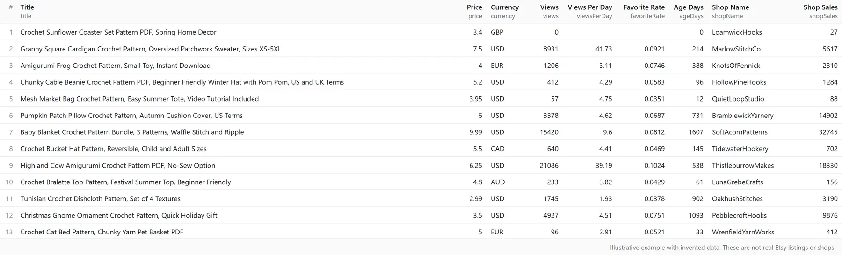This screenshot has height=255, width=842.
Task: Select the Crochet Sunflower Coaster Set title
Action: [x=118, y=32]
